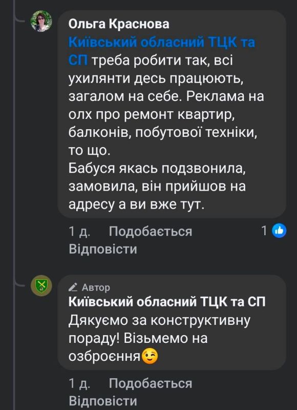Click the 1 д. timestamp of the first comment
This screenshot has width=297, height=410.
click(77, 232)
